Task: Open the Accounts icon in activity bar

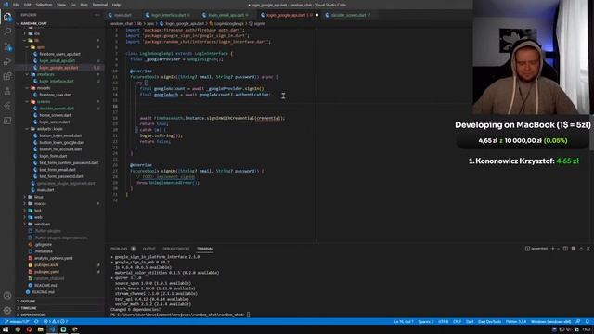Action: tap(7, 296)
